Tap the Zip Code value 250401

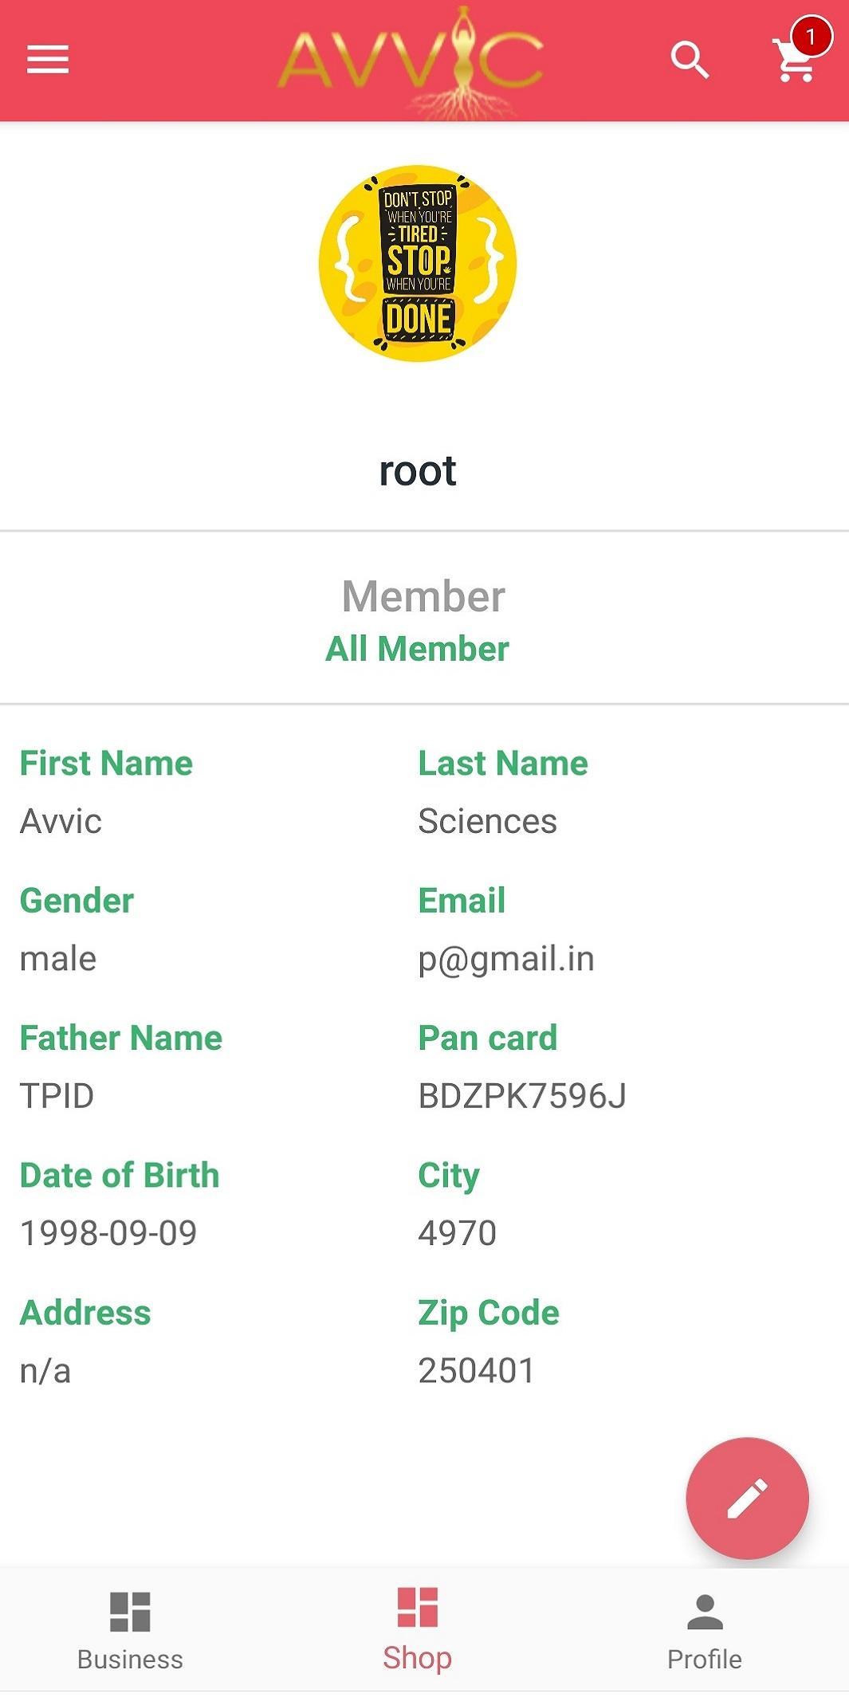pyautogui.click(x=476, y=1370)
